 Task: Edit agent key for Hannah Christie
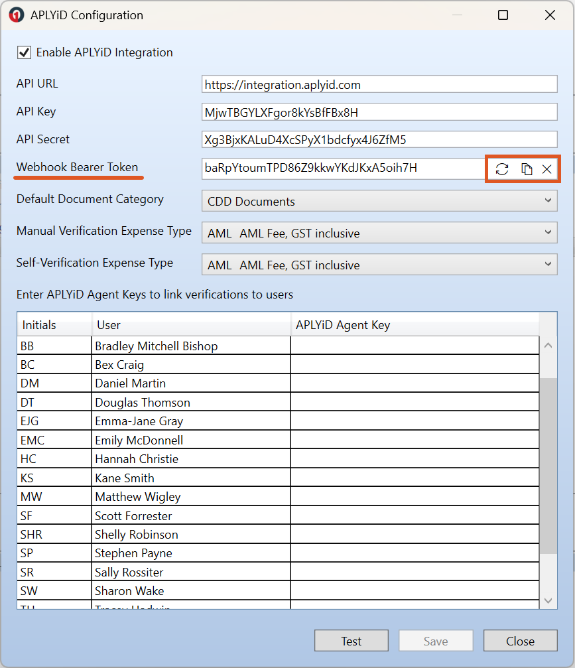[415, 458]
